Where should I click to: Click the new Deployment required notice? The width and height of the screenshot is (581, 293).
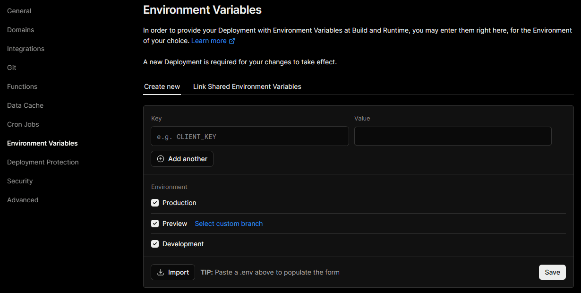click(240, 62)
